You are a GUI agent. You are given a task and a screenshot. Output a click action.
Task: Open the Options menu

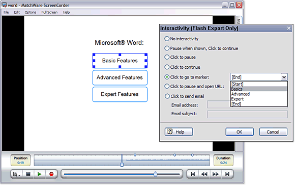coord(31,12)
